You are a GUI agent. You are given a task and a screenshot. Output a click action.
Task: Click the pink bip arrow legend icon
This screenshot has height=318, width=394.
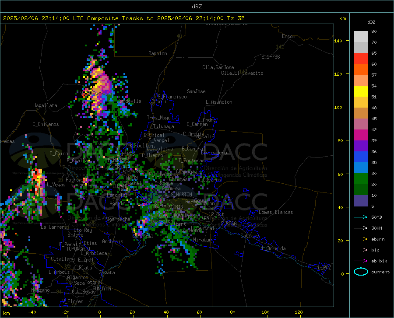(361, 250)
